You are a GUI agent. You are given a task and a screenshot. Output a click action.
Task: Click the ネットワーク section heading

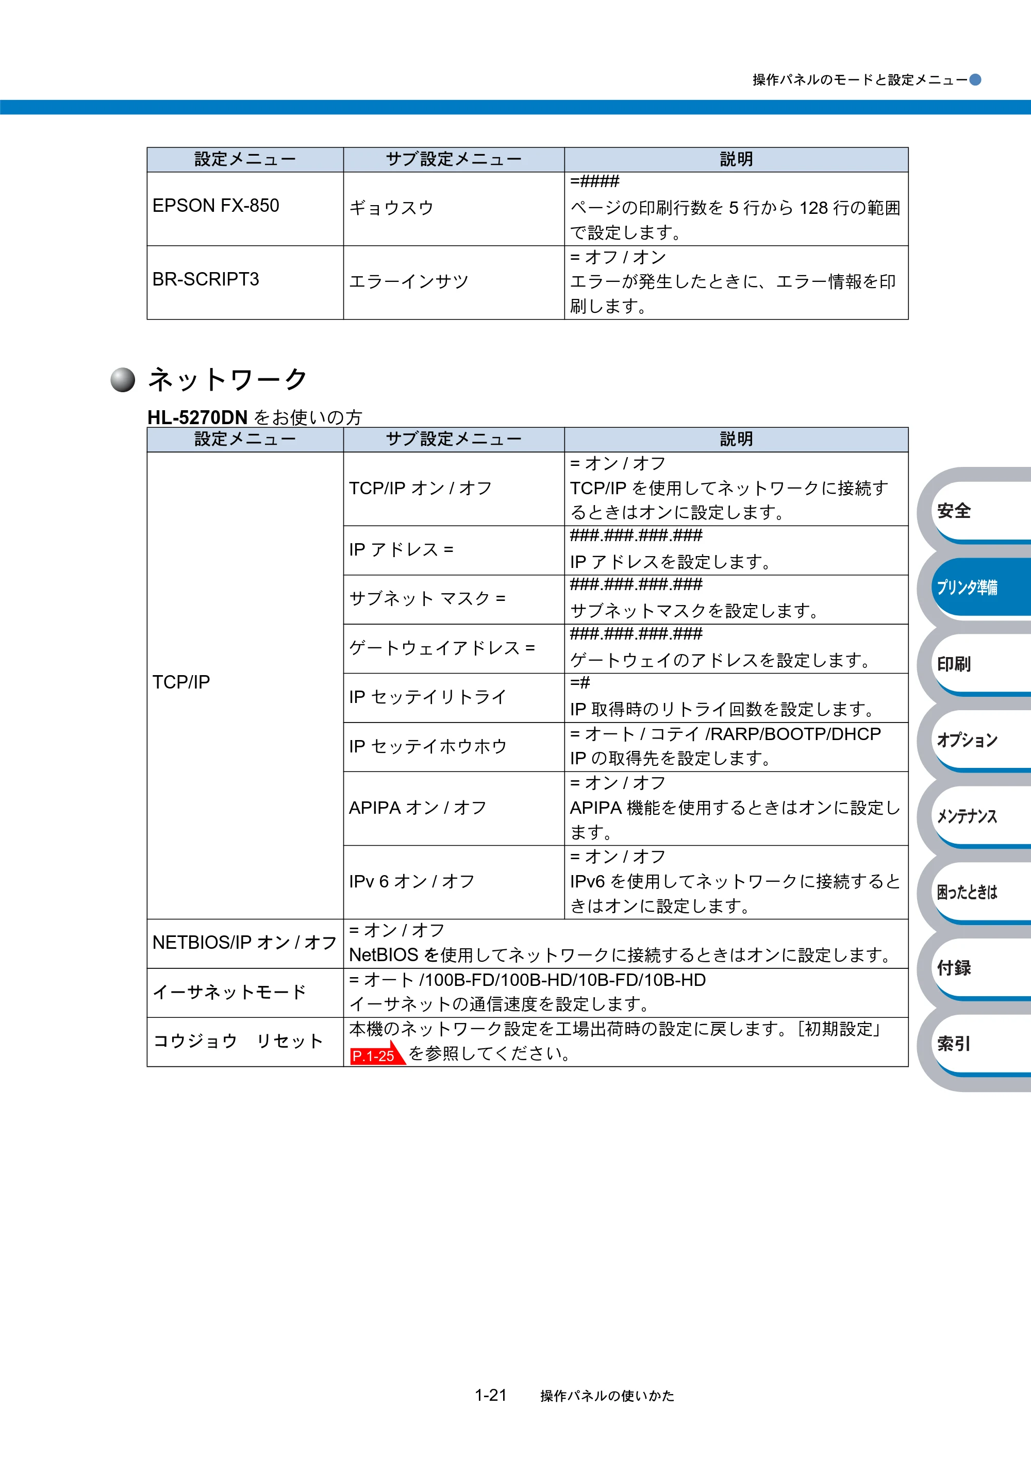(x=227, y=379)
